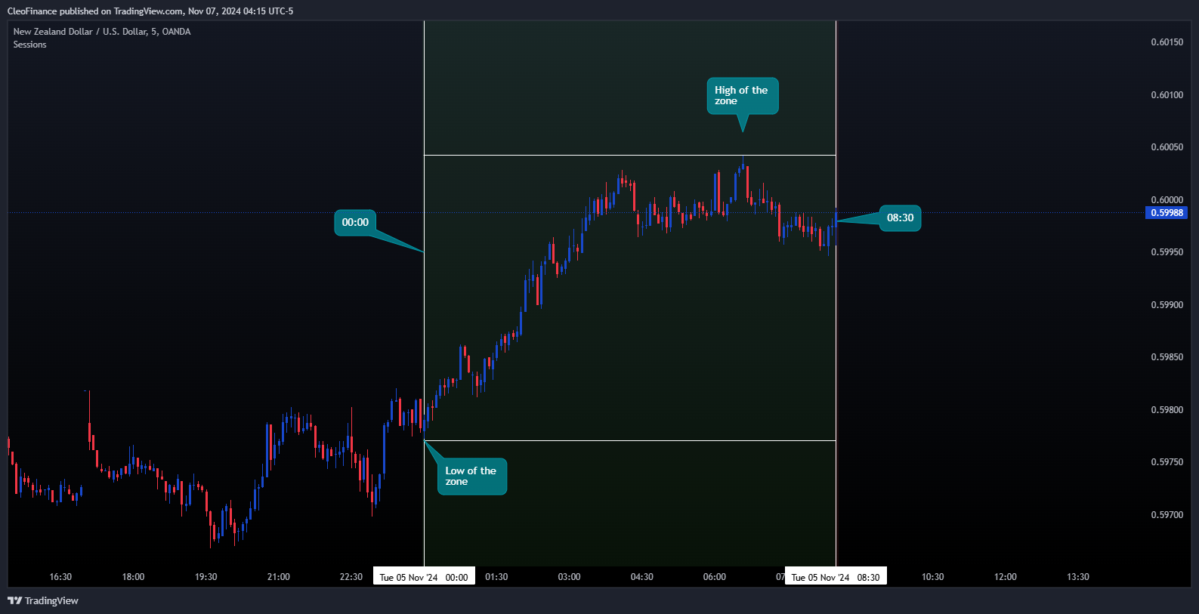This screenshot has width=1199, height=614.
Task: Click the 0.59850 price axis label
Action: pos(1167,357)
